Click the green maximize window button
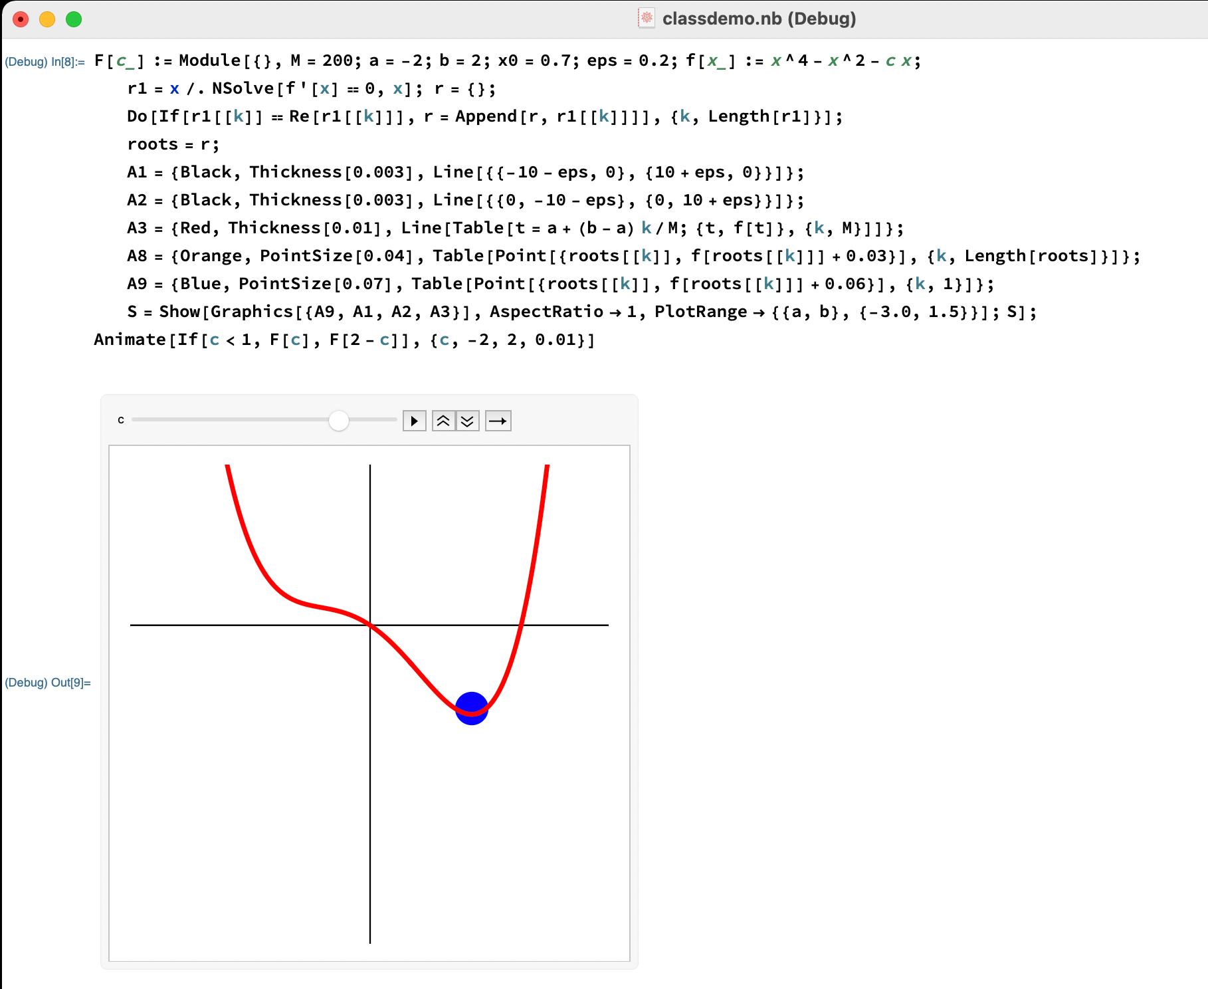Viewport: 1208px width, 989px height. coord(74,19)
